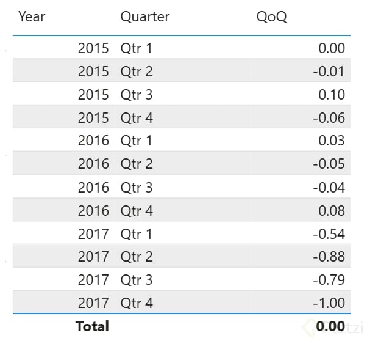Screen dimensions: 367x341
Task: Select the bold Total row label
Action: pos(92,326)
